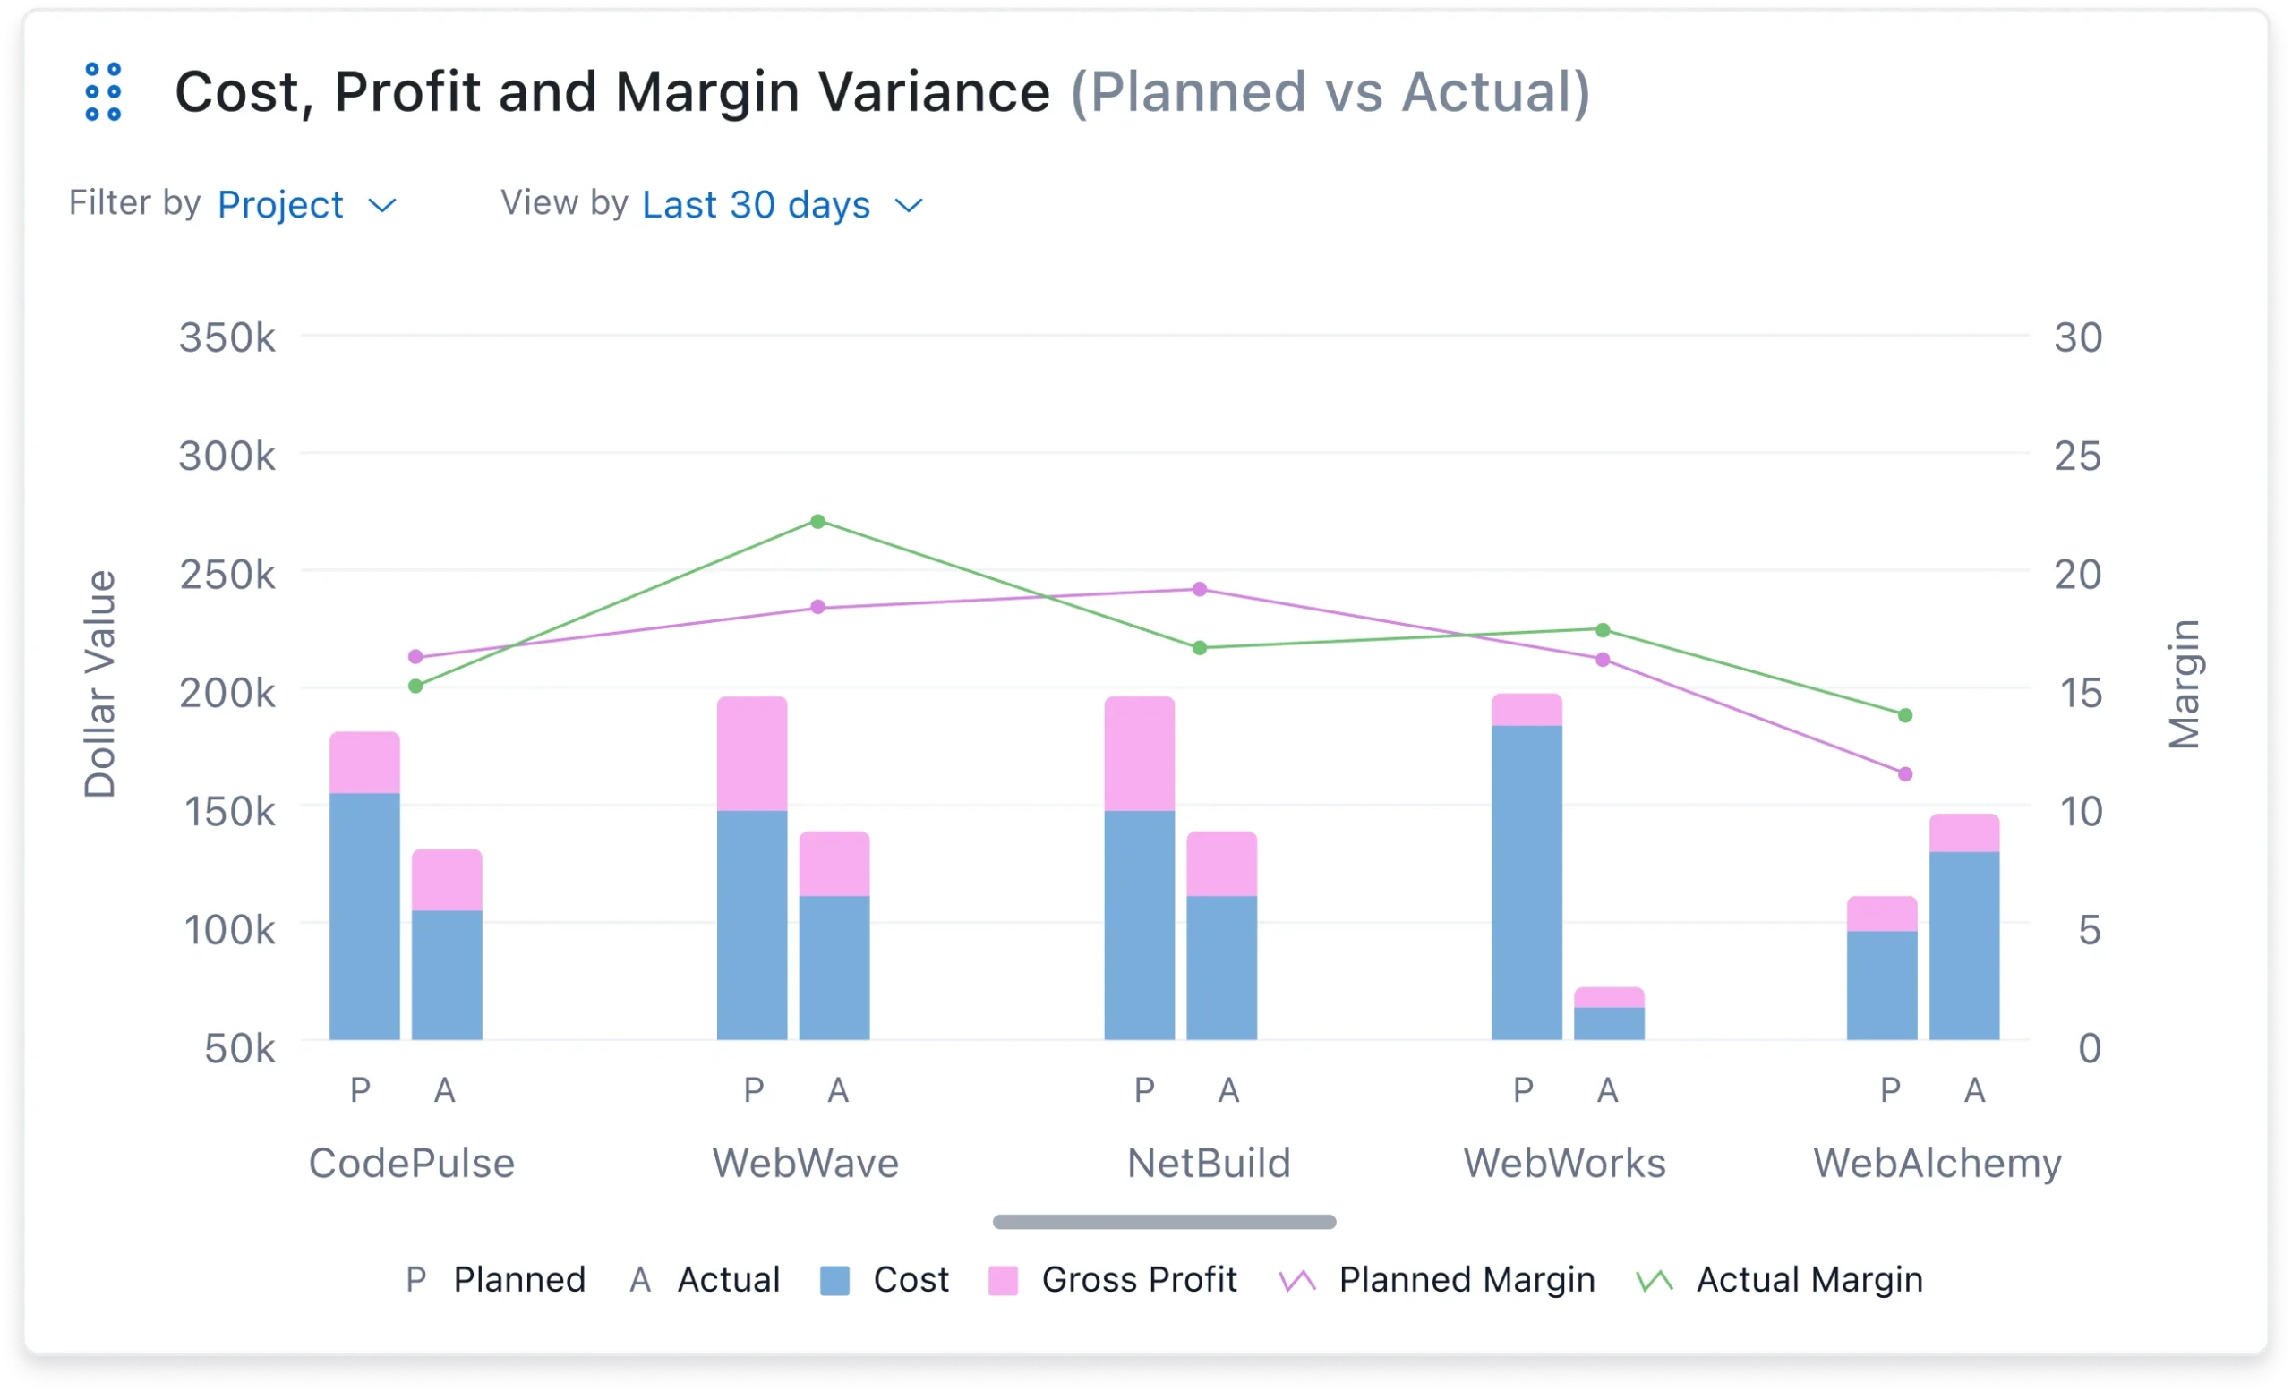Click the WebWorks planned cost bar
The height and width of the screenshot is (1391, 2292).
pyautogui.click(x=1527, y=882)
